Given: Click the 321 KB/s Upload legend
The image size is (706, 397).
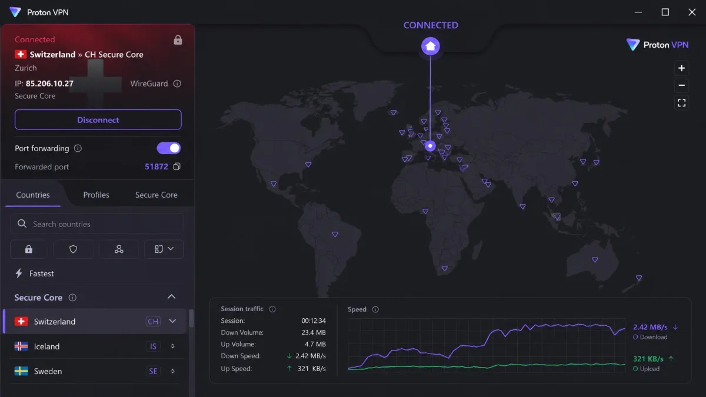Looking at the screenshot, I should (x=653, y=363).
